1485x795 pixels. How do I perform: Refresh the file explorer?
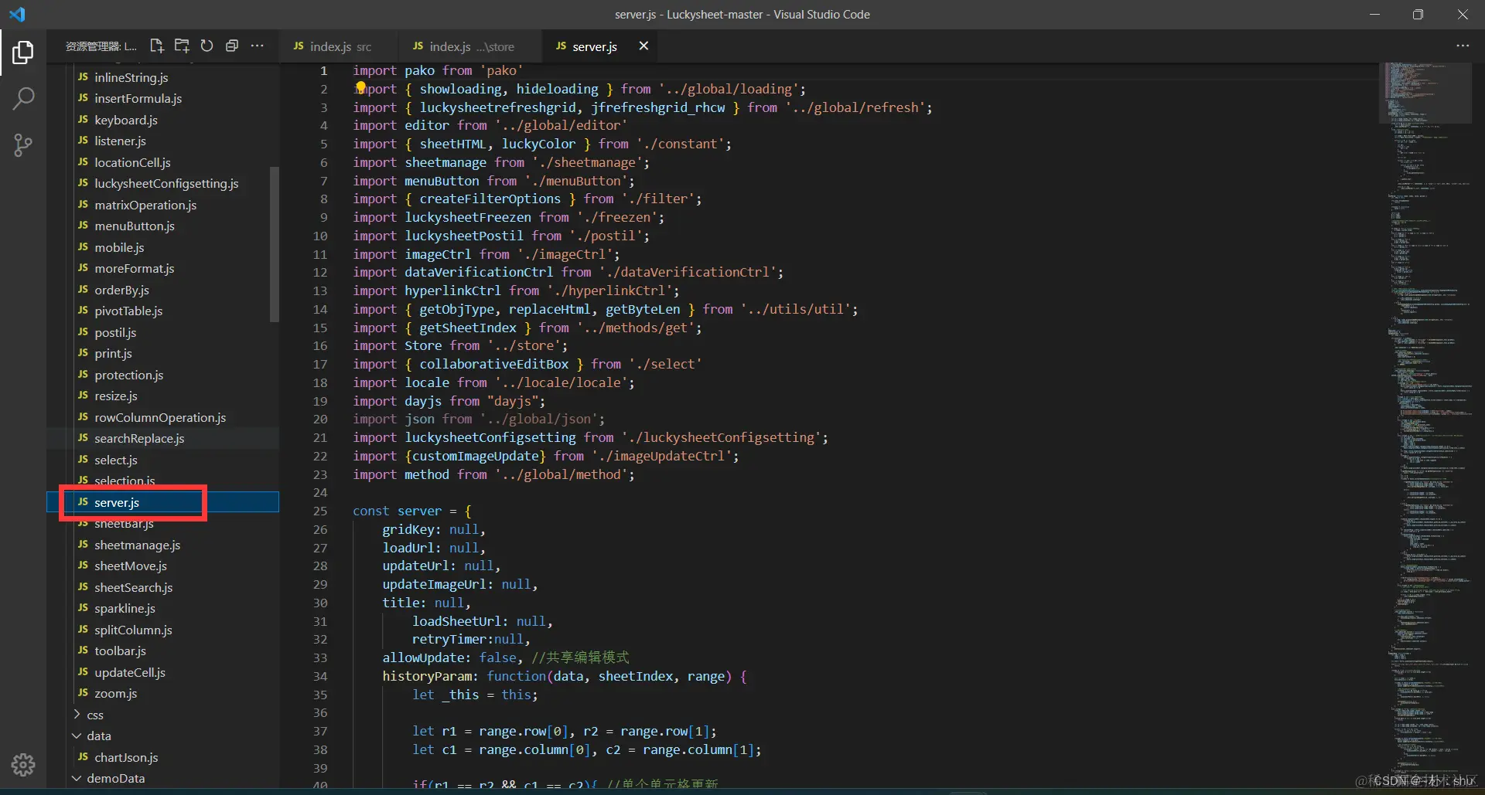(x=207, y=46)
